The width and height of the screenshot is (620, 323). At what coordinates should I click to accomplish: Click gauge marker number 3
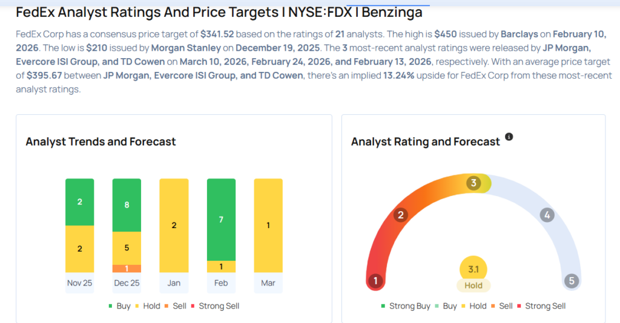pyautogui.click(x=474, y=183)
